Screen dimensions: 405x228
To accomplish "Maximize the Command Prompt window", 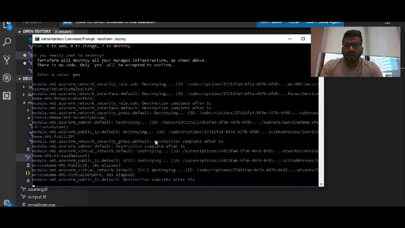I will pos(303,39).
